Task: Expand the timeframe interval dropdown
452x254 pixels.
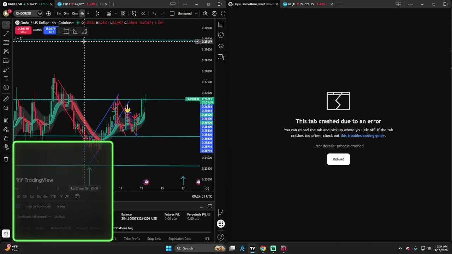Action: (88, 13)
